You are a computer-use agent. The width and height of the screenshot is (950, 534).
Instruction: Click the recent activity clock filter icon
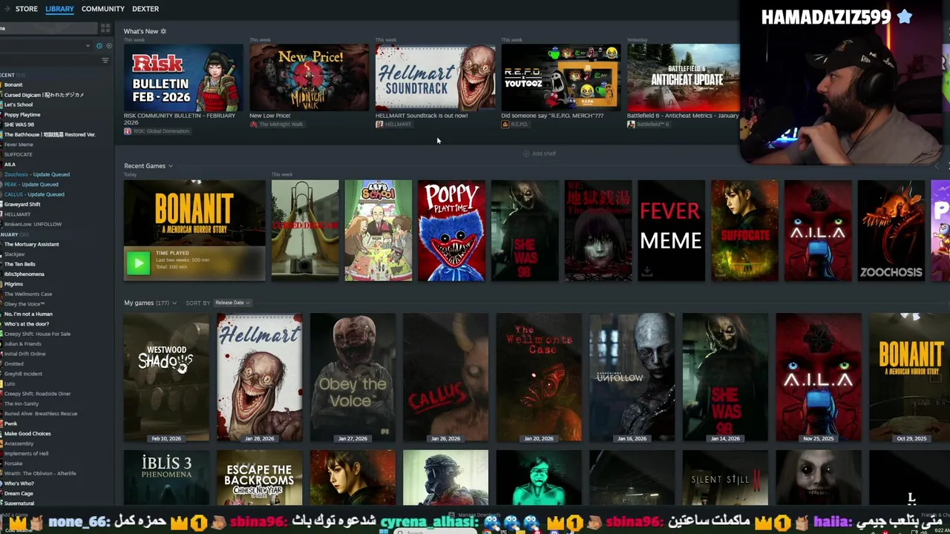[99, 46]
